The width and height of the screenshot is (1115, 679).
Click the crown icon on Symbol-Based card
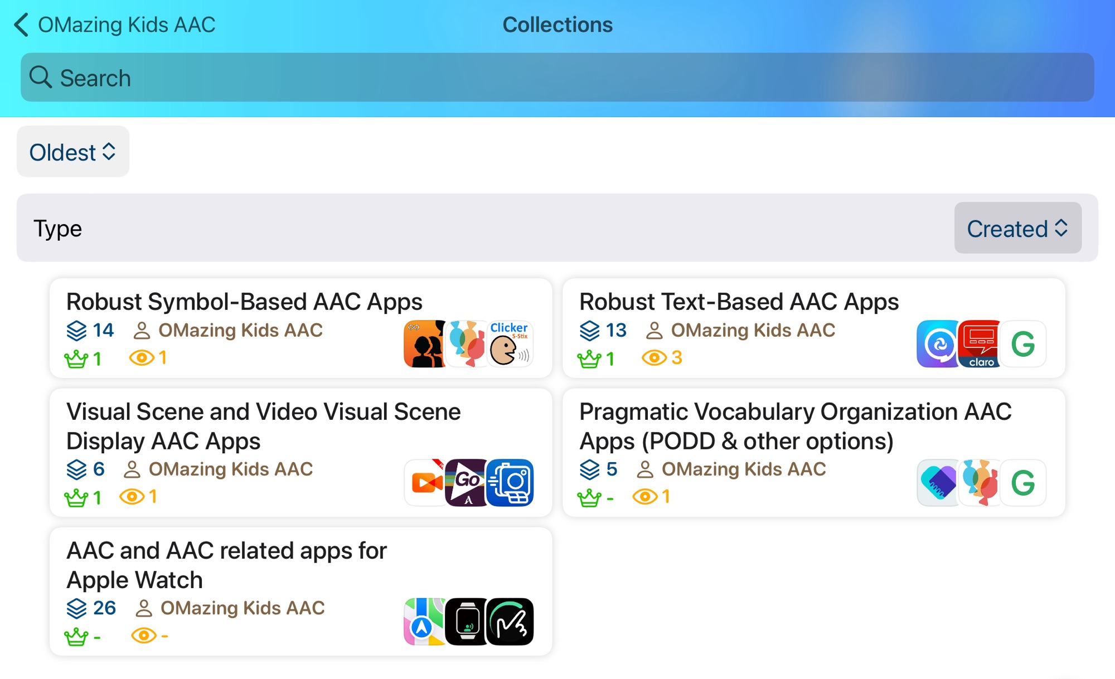(76, 357)
